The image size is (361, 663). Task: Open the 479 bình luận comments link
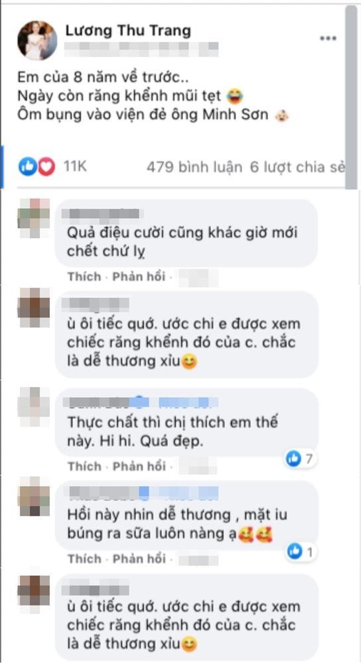194,168
